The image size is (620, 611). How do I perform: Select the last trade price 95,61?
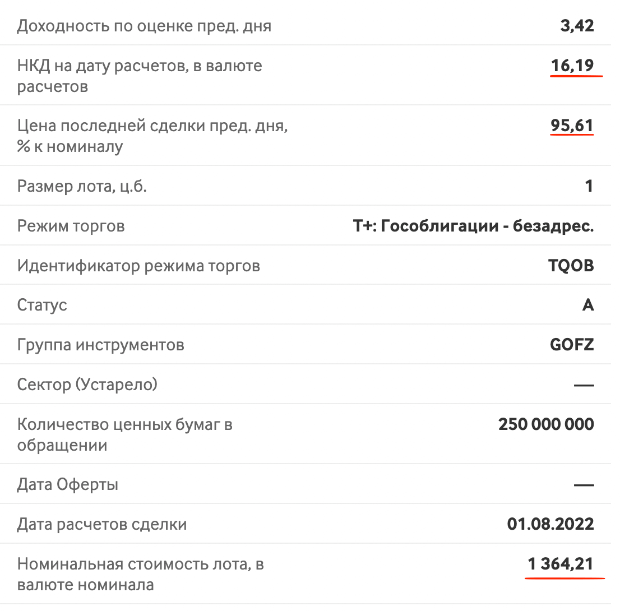coord(572,126)
